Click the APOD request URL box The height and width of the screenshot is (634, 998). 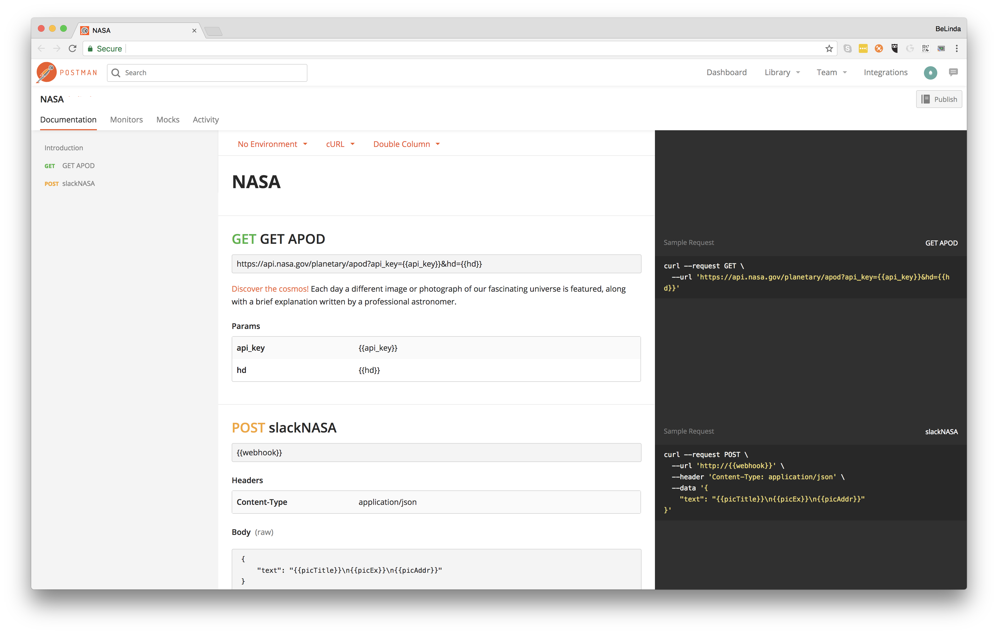(x=436, y=264)
